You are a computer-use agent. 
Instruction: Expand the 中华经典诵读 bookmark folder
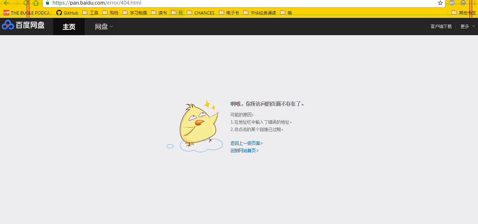pyautogui.click(x=260, y=13)
